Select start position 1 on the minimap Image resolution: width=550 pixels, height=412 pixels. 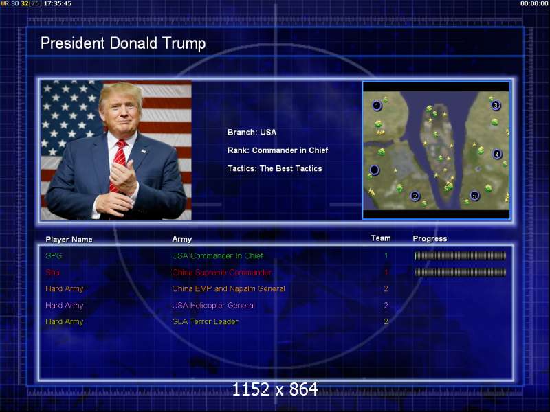[x=377, y=106]
